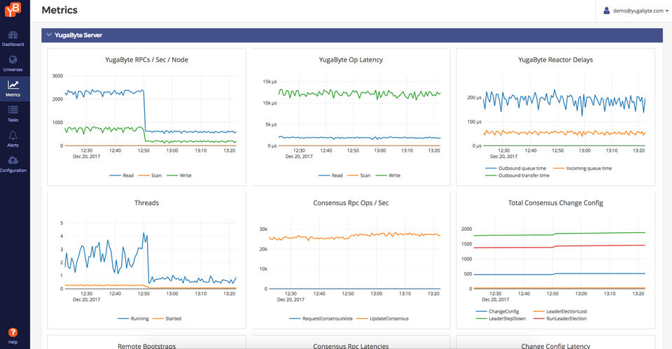The width and height of the screenshot is (672, 349).
Task: Open the Tasks list icon
Action: point(13,111)
